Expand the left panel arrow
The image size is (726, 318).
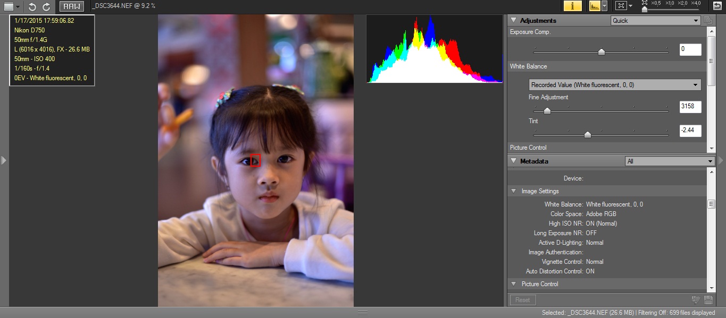(4, 160)
